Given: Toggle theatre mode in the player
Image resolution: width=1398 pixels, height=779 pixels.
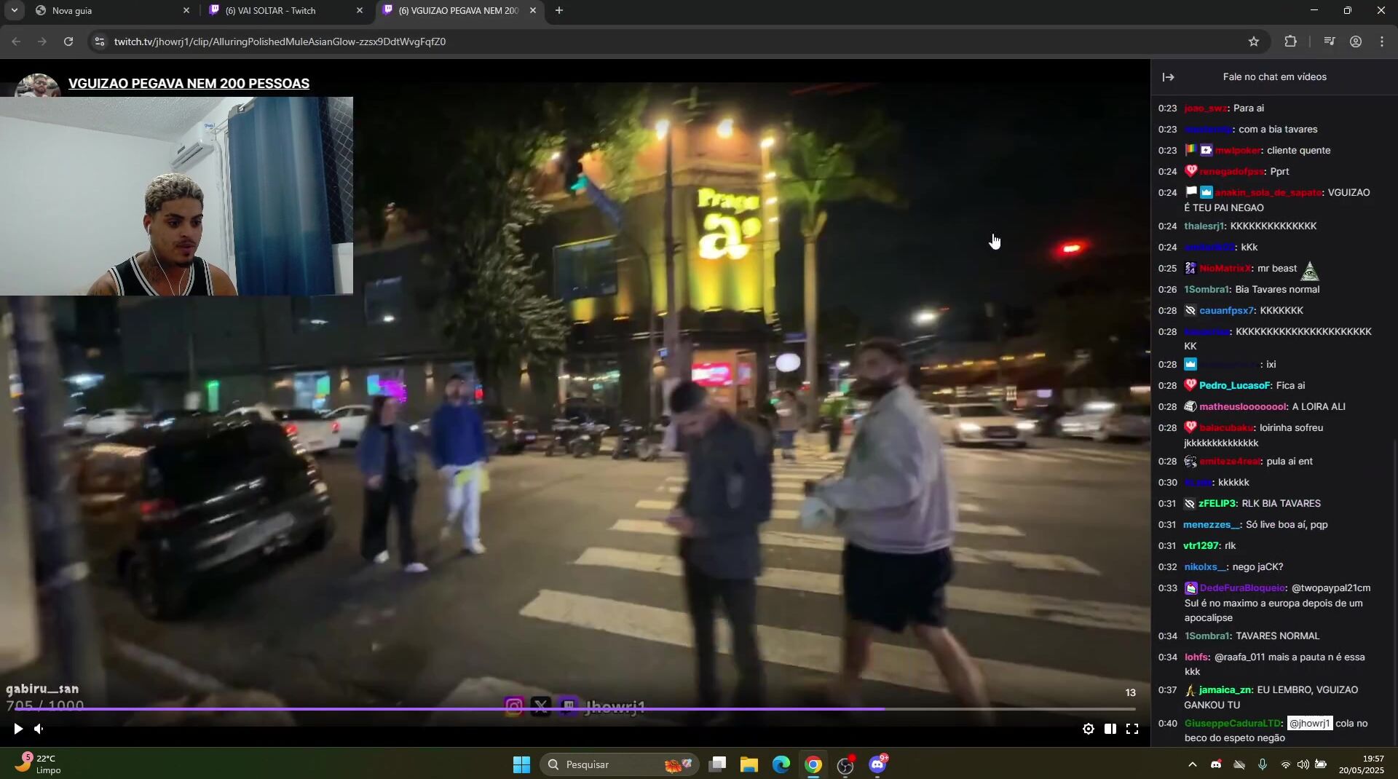Looking at the screenshot, I should [x=1110, y=729].
